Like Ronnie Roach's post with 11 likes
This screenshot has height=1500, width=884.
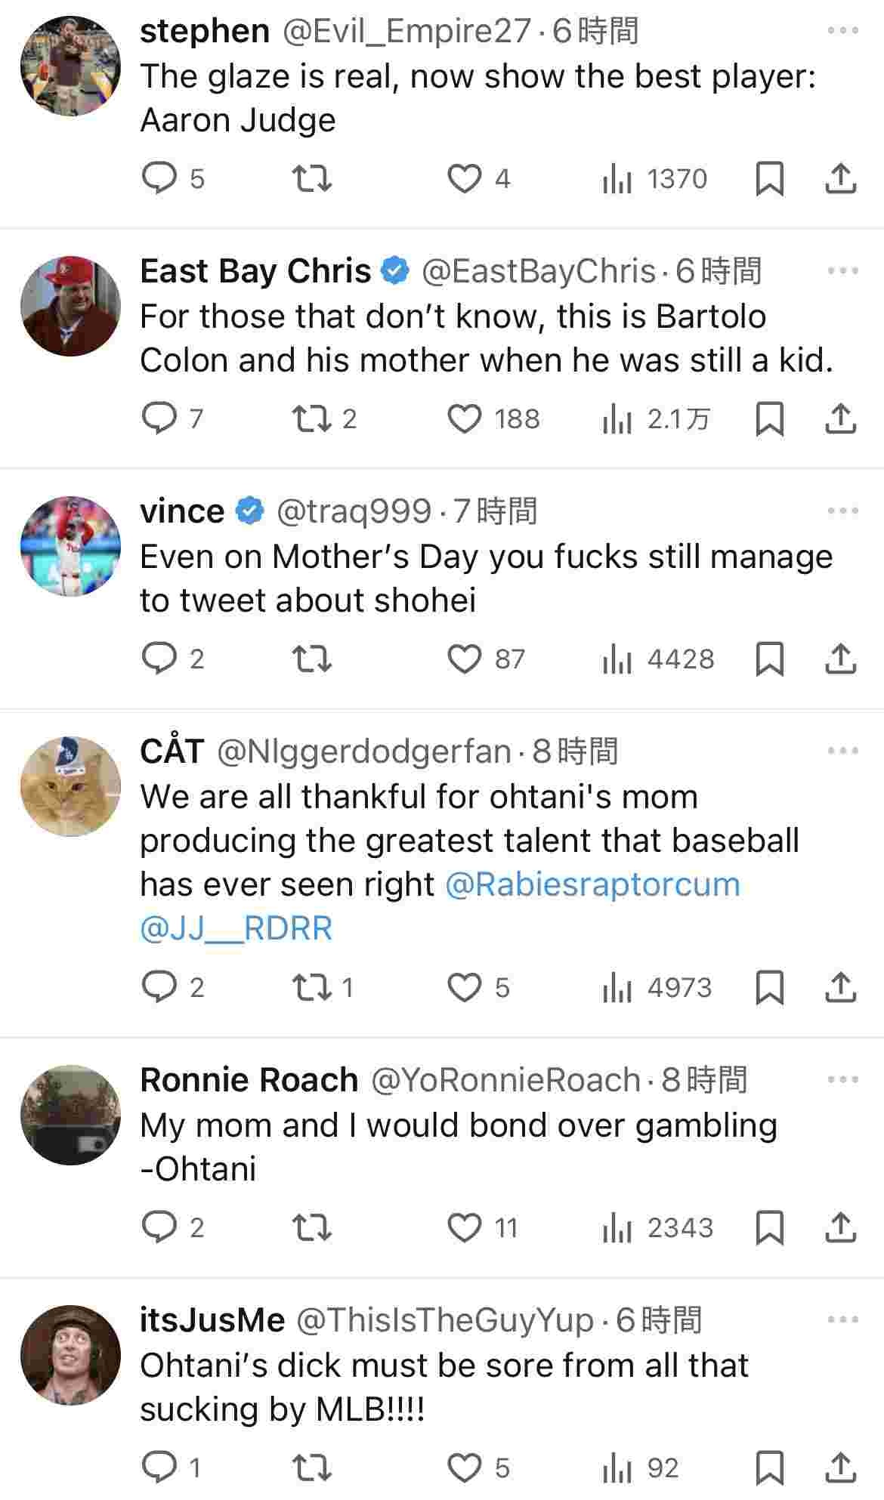point(465,1227)
